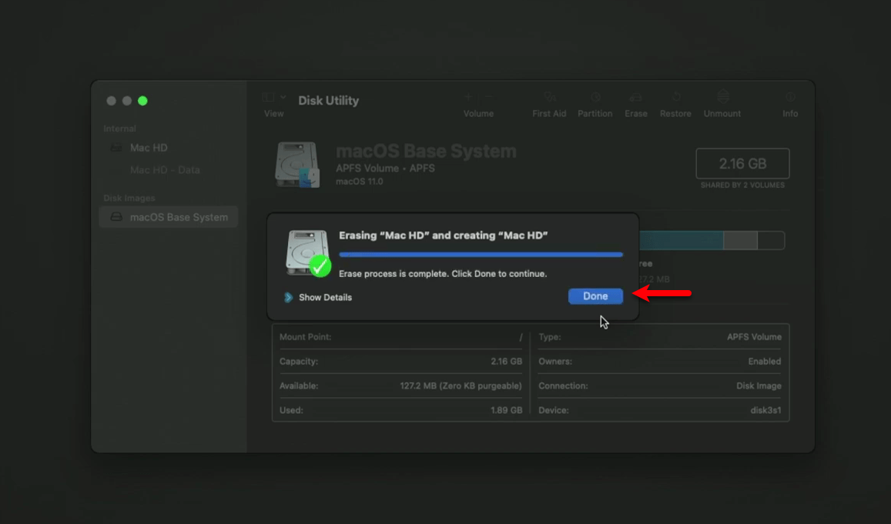Click the 'Erase process is complete' message
Screen dimensions: 891x524
click(443, 274)
